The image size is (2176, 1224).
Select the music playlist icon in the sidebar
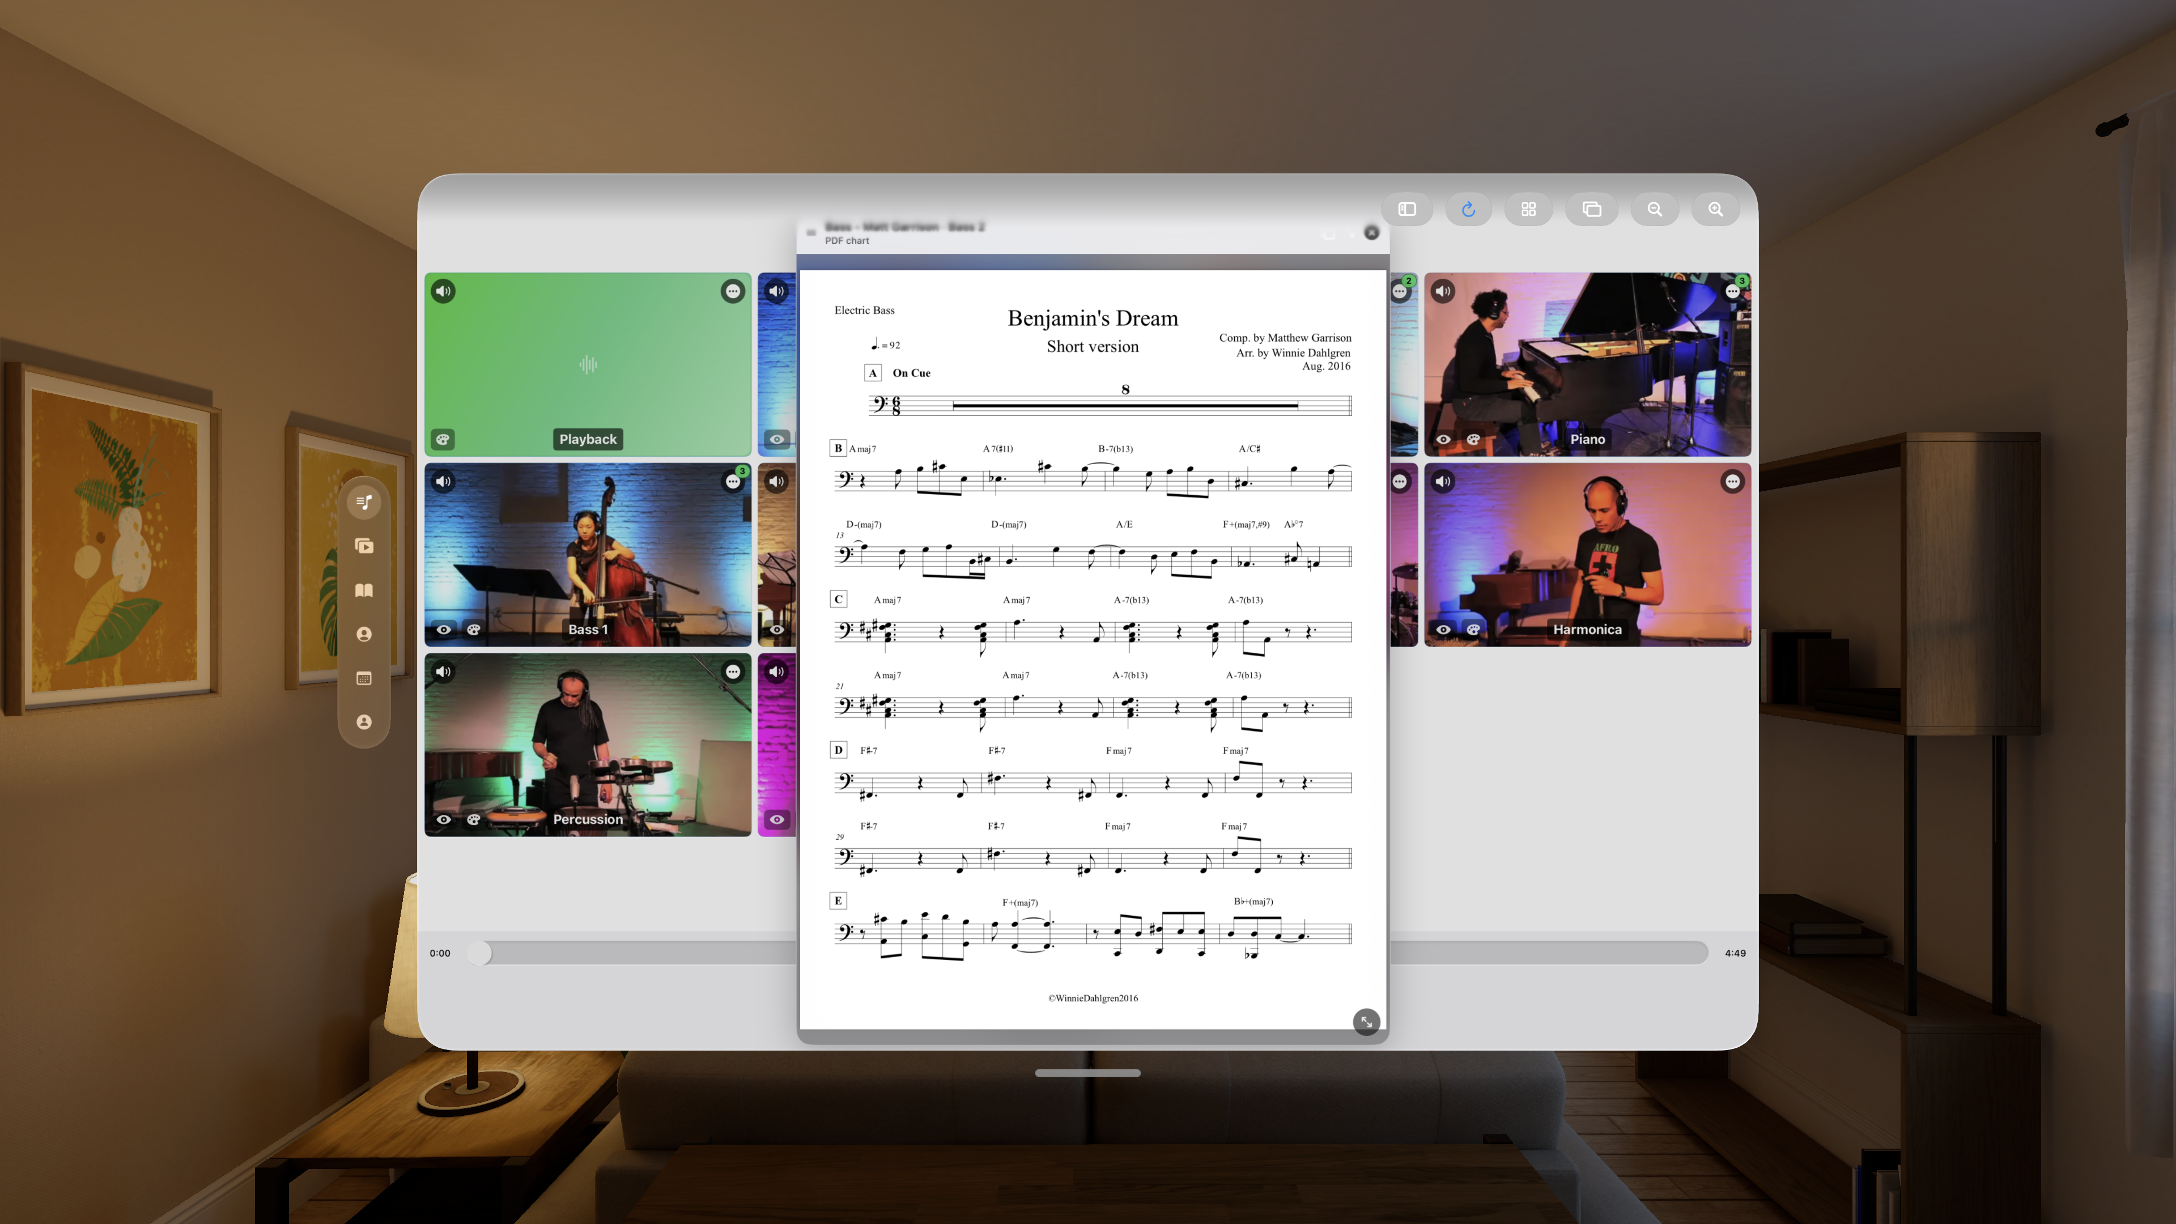[364, 503]
